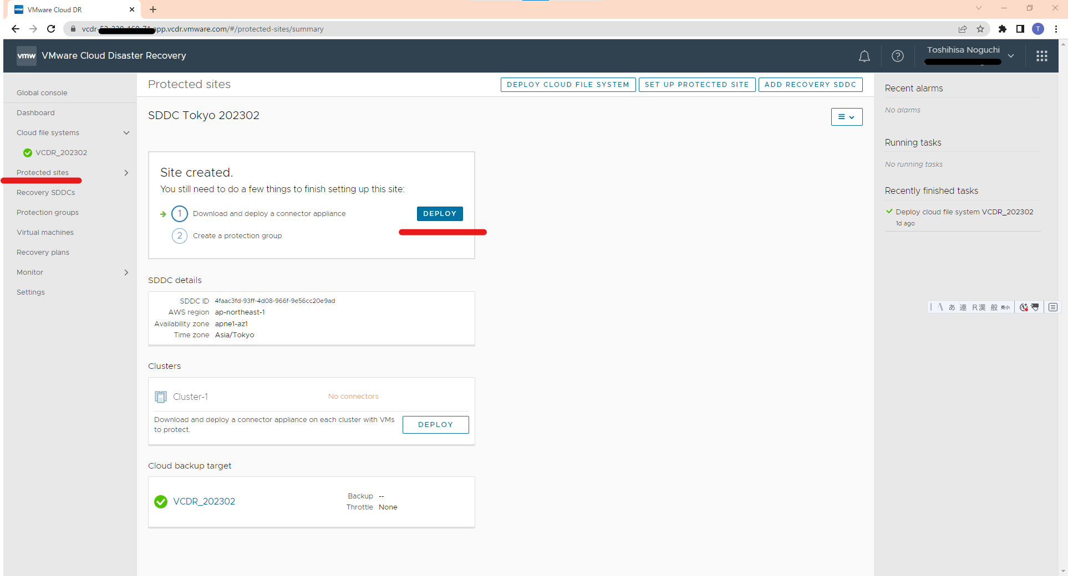This screenshot has height=576, width=1068.
Task: Click the VMware logo icon in the header
Action: pyautogui.click(x=26, y=56)
